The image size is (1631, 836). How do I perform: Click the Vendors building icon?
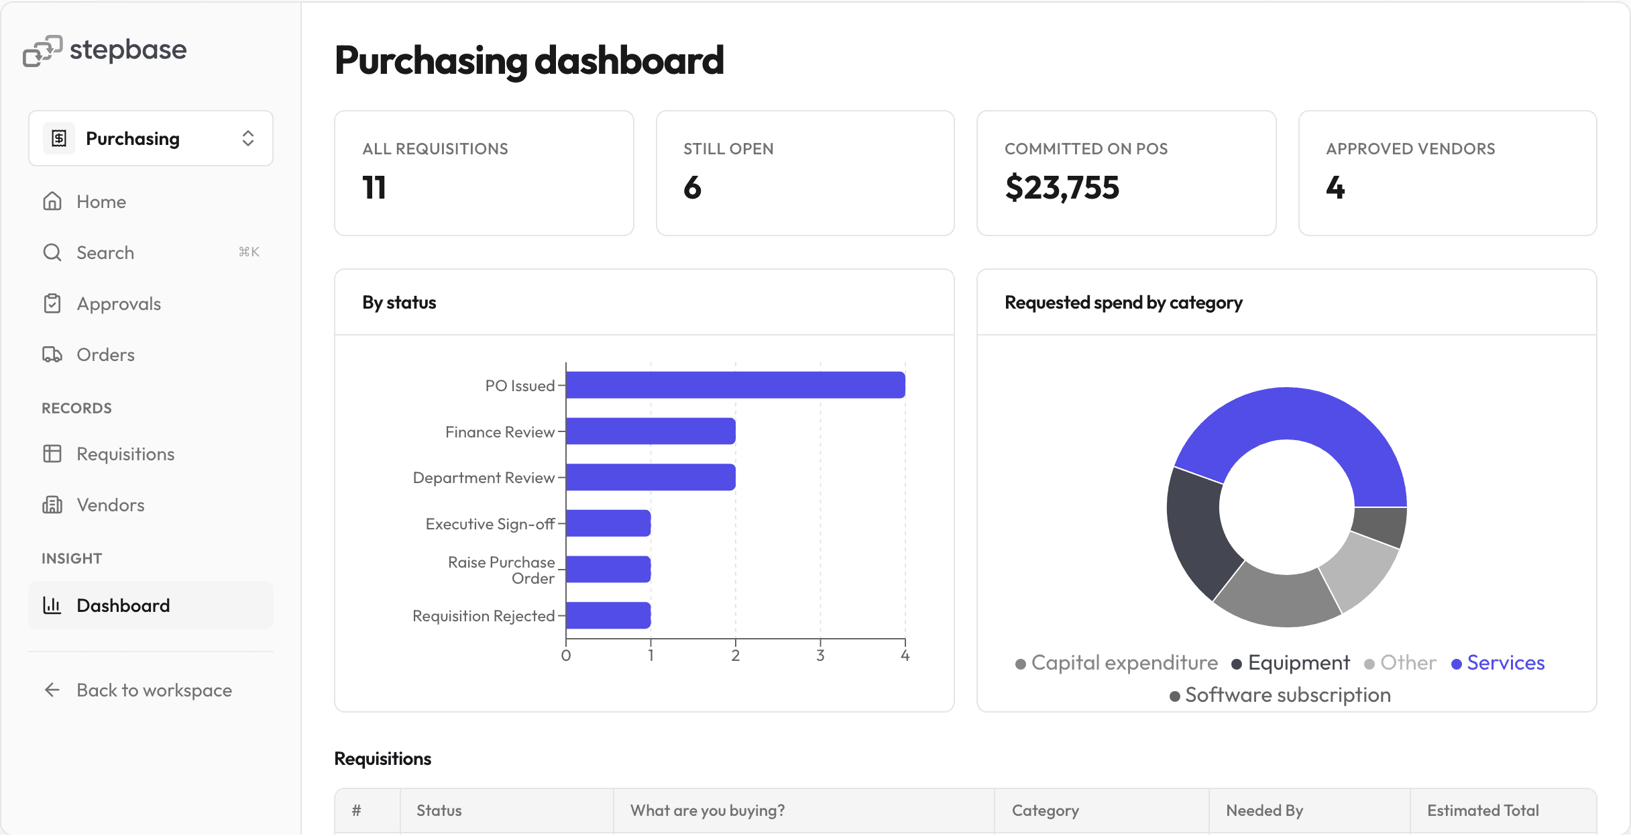pos(52,505)
